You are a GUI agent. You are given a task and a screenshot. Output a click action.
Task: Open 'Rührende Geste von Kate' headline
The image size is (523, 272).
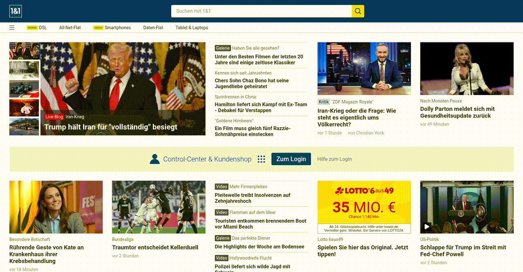click(47, 254)
